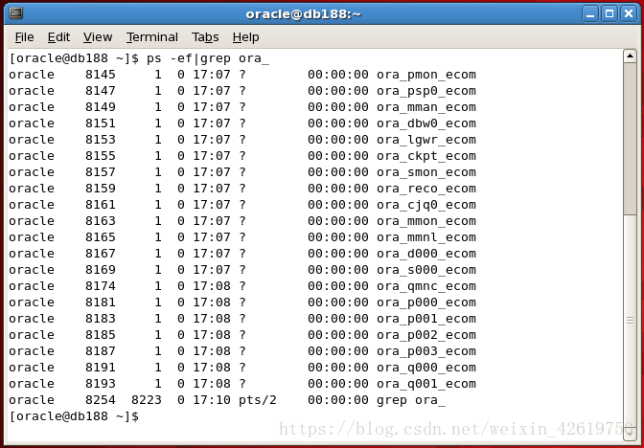Close the oracle@db188 terminal window
The width and height of the screenshot is (644, 448).
coord(629,14)
